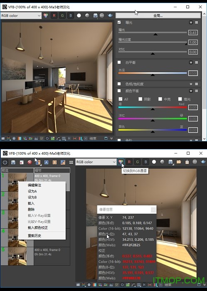Image resolution: width=207 pixels, height=291 pixels.
Task: Click the teapot render icon in top window
Action: (110, 15)
